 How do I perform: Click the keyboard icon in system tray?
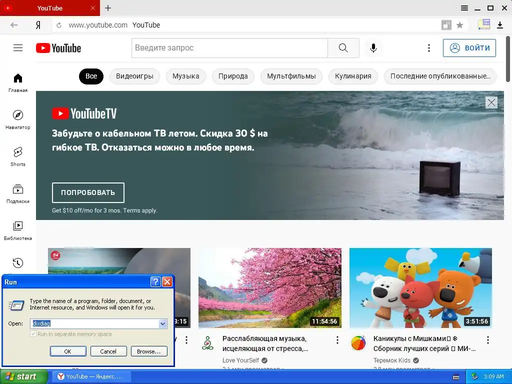point(456,376)
